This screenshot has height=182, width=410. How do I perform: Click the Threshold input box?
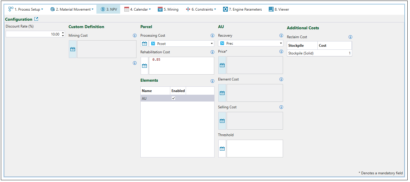point(255,149)
